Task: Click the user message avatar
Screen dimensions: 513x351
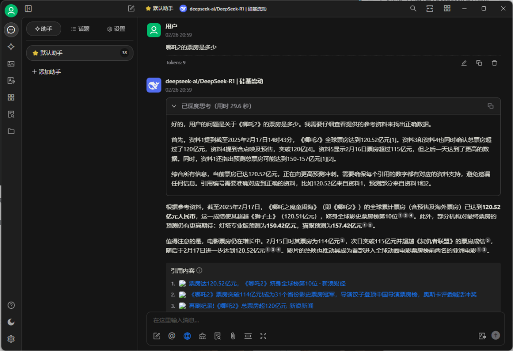Action: 154,30
